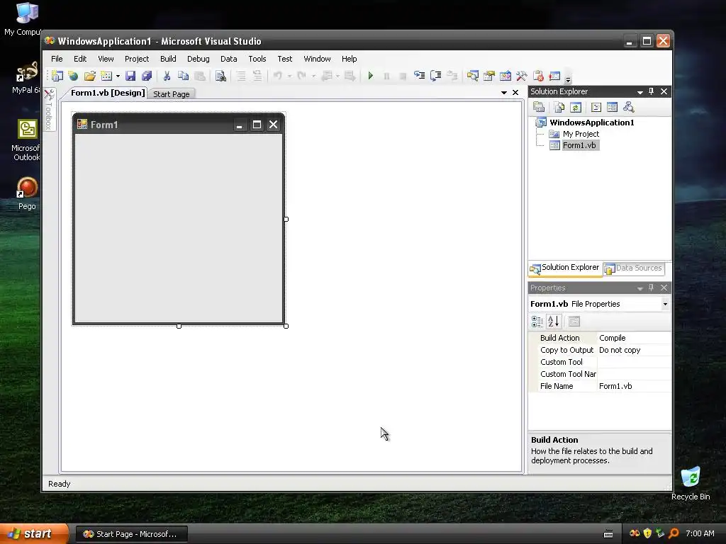Select My Project in Solution Explorer
This screenshot has height=544, width=726.
click(x=581, y=134)
